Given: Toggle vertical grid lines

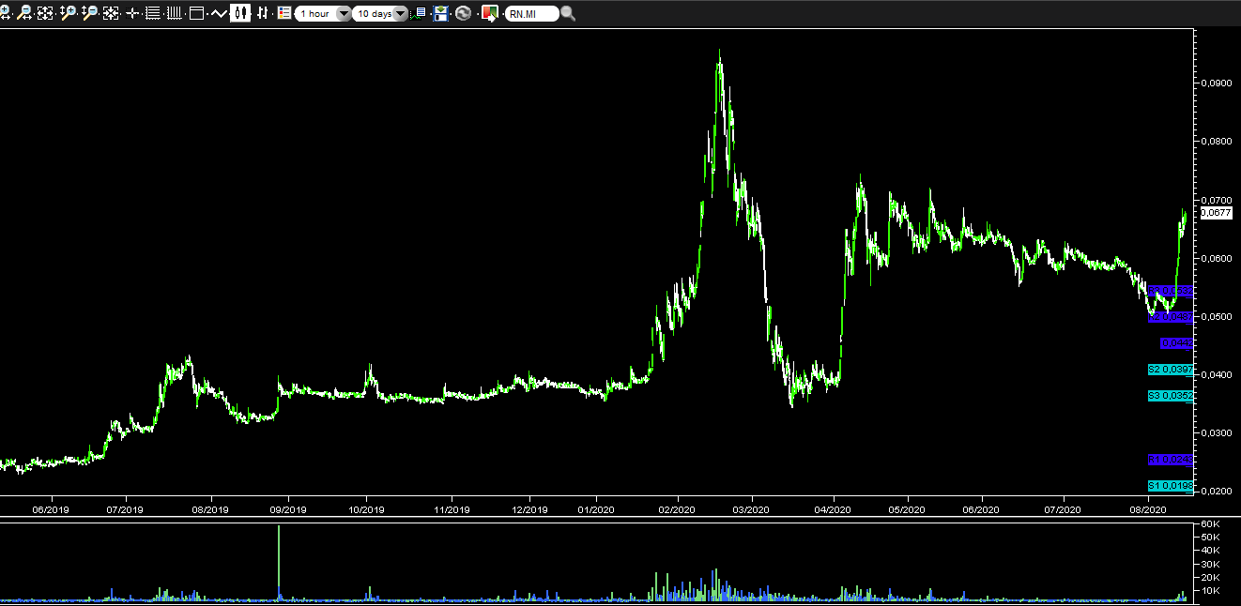Looking at the screenshot, I should point(174,13).
